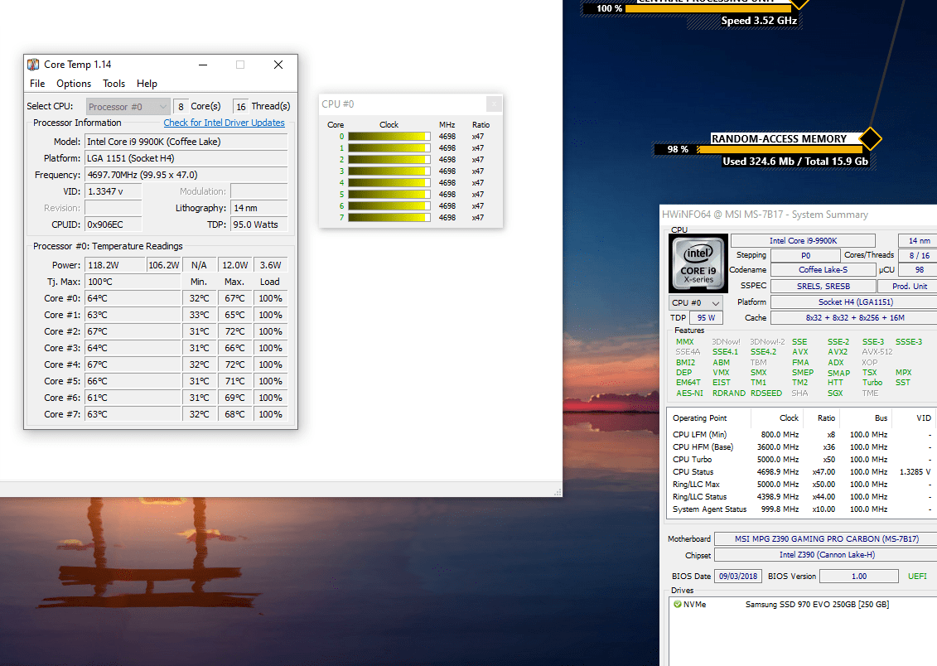Click the Core #7 load value 100%

click(x=270, y=414)
